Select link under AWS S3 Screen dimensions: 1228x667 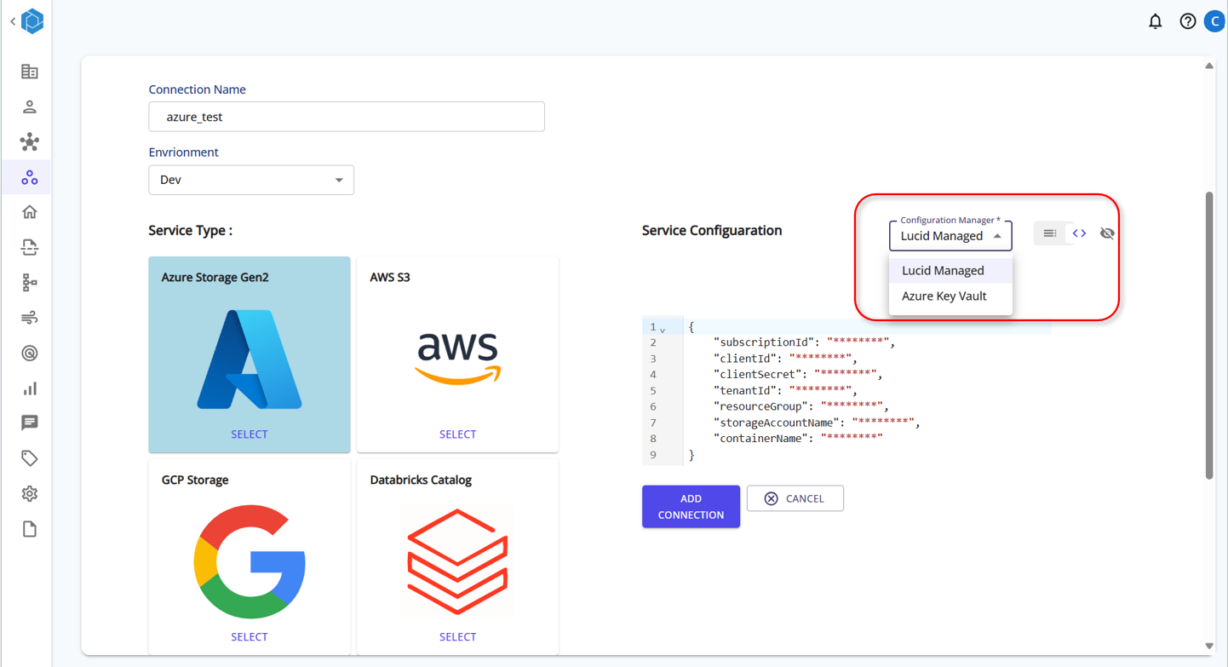coord(457,434)
